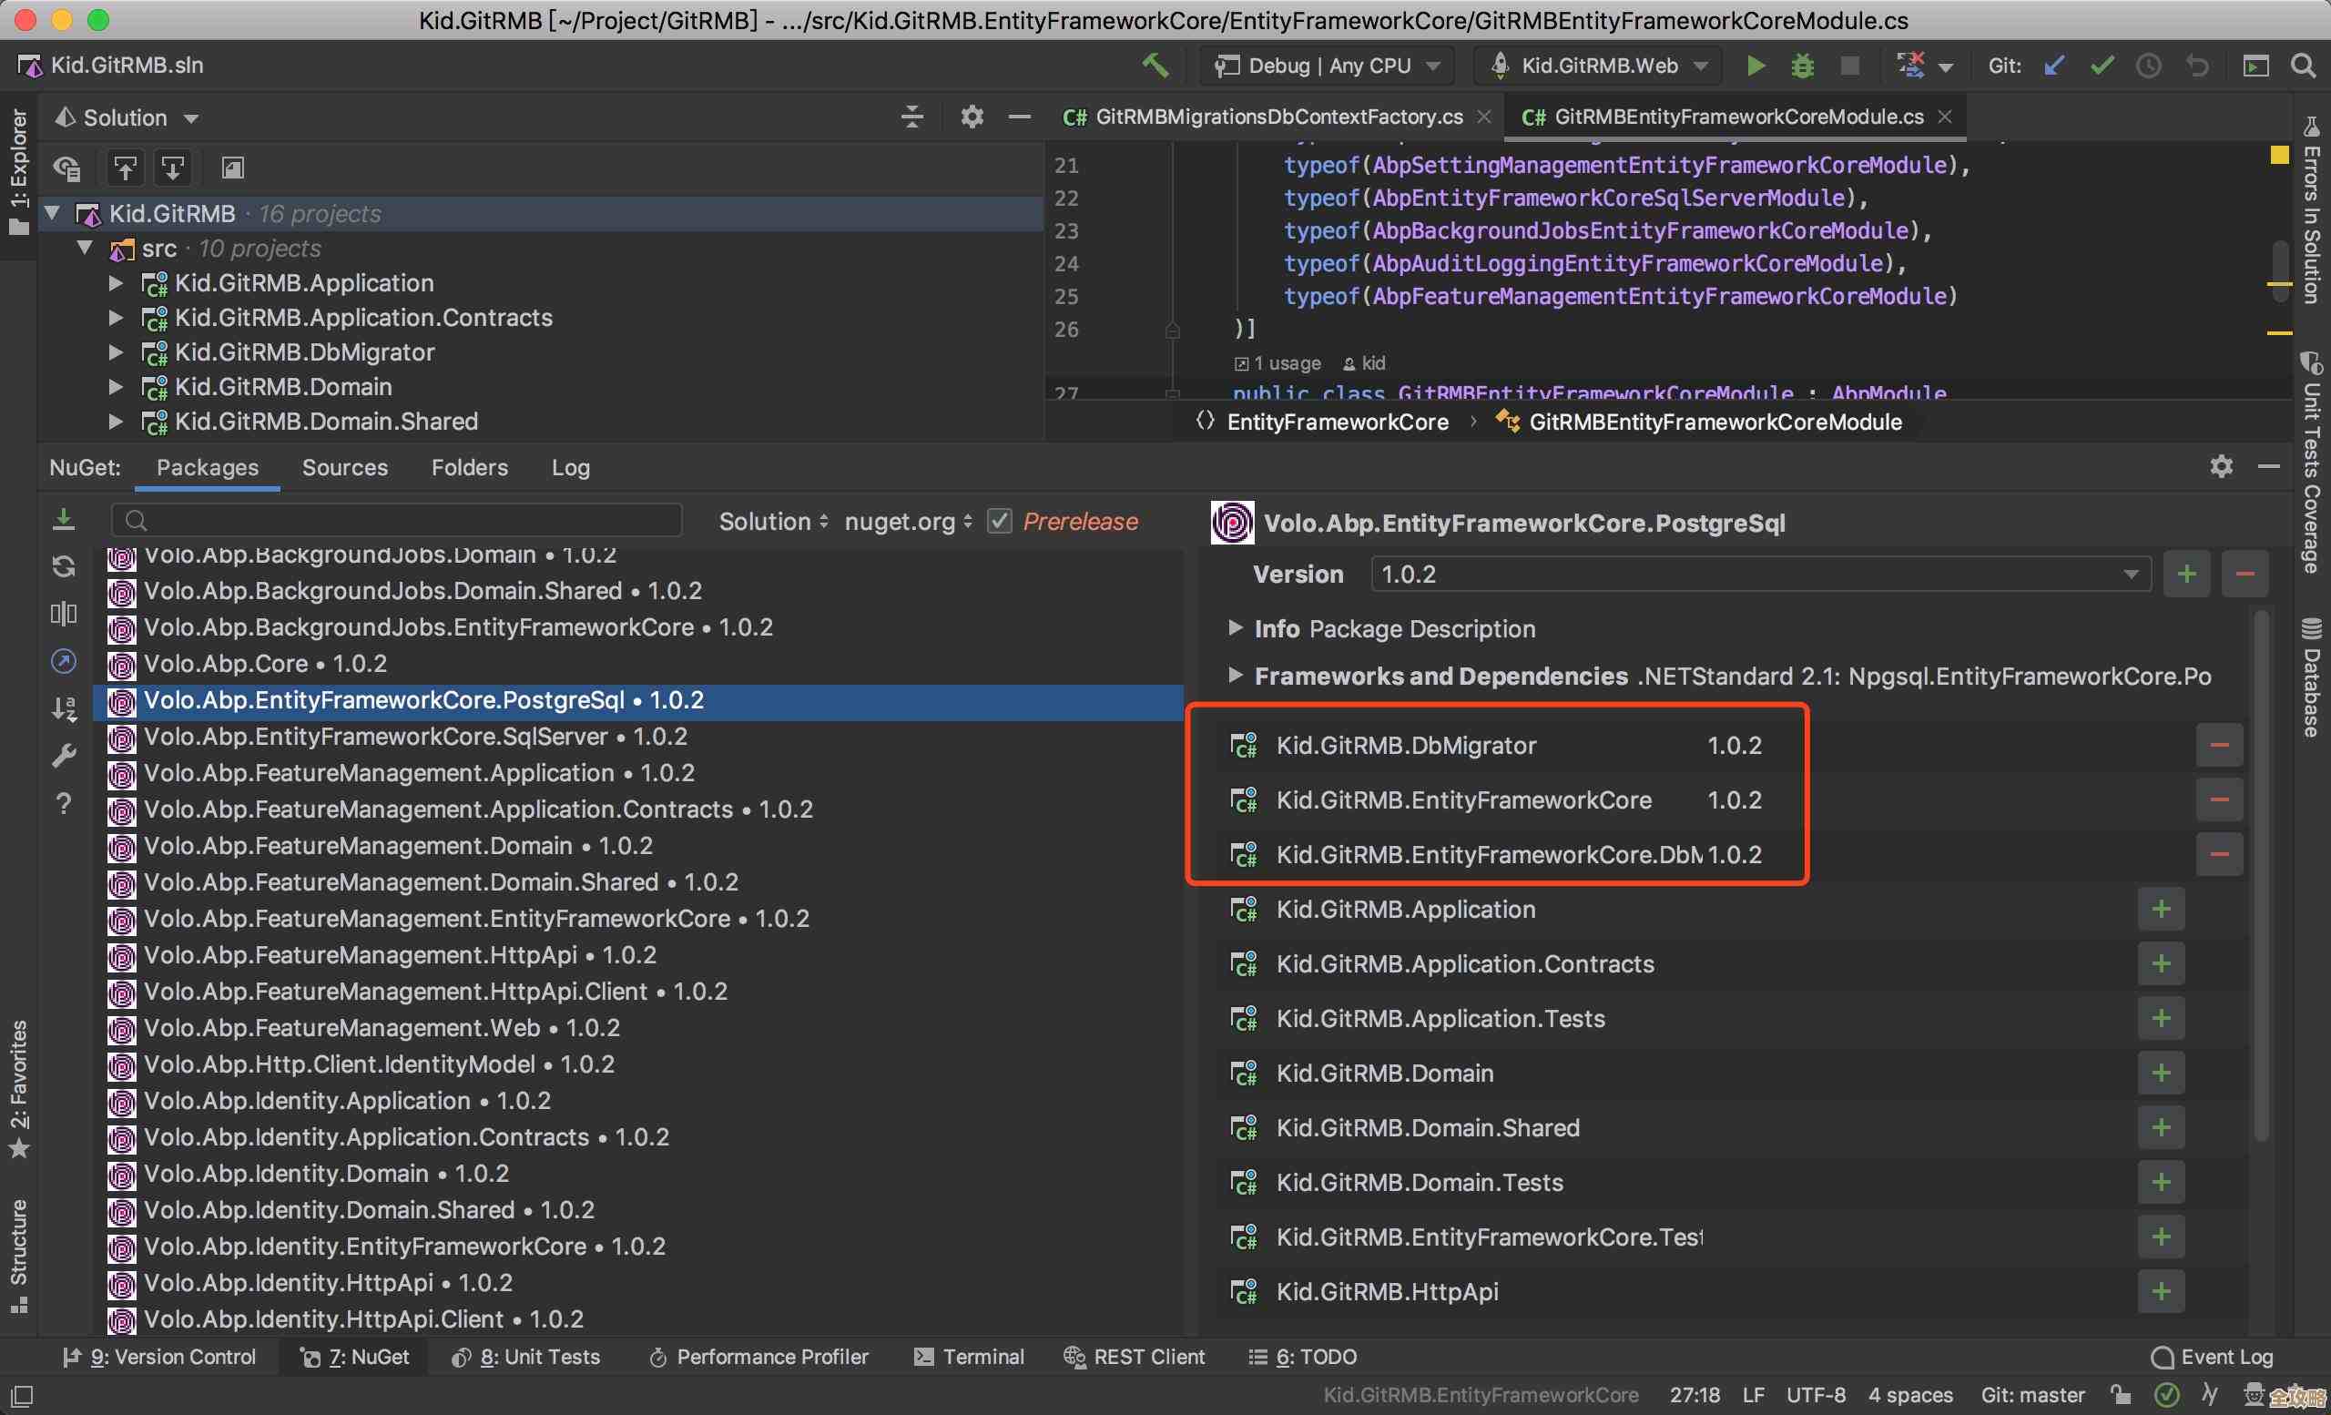
Task: Click the NuGet wrench settings icon
Action: [64, 756]
